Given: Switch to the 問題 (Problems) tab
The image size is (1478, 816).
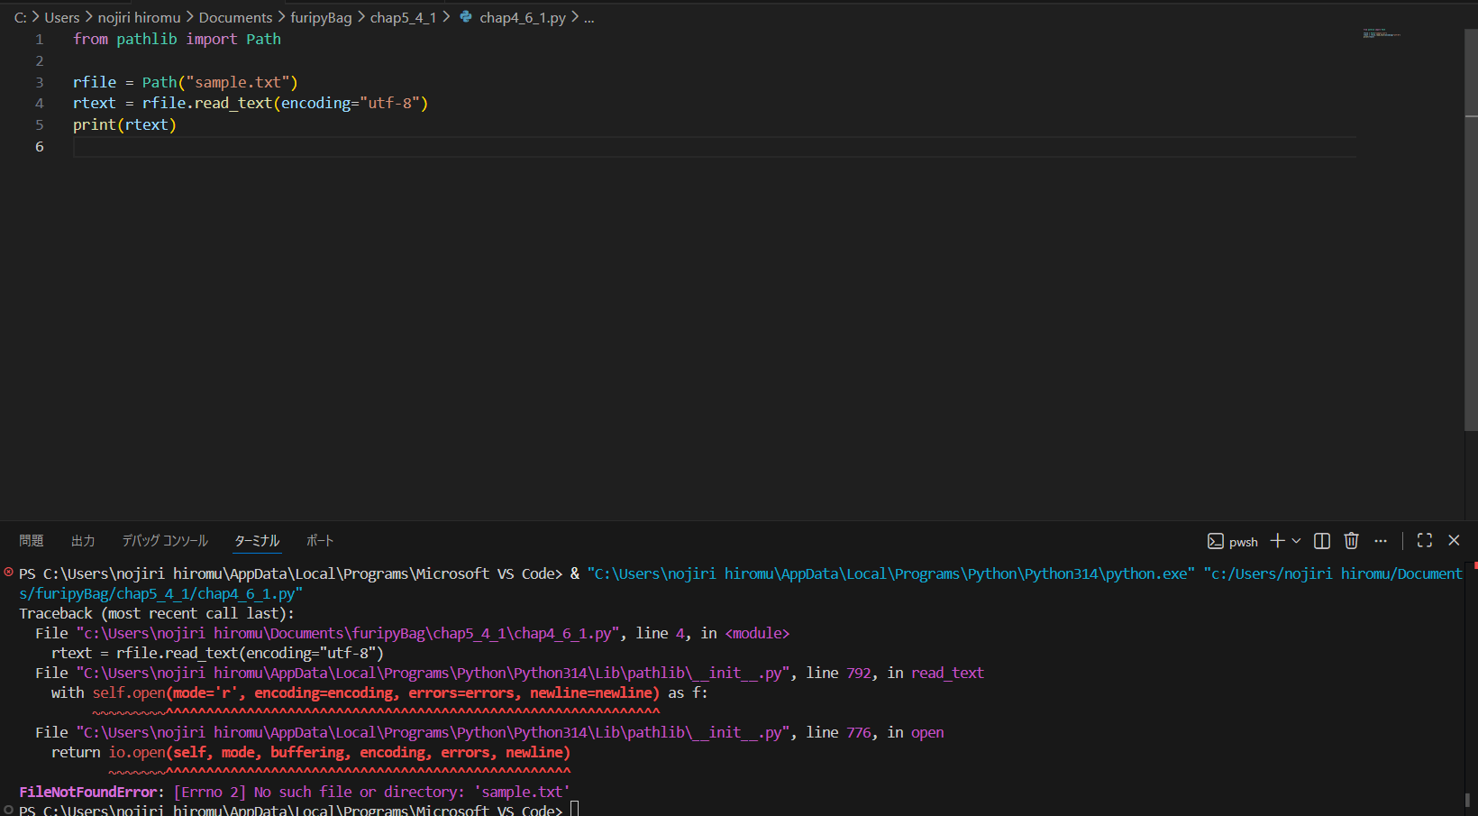Looking at the screenshot, I should coord(32,541).
